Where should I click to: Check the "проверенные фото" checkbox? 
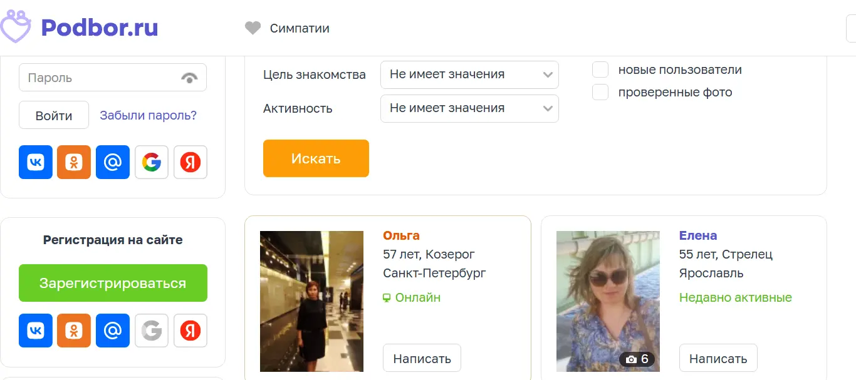(600, 92)
